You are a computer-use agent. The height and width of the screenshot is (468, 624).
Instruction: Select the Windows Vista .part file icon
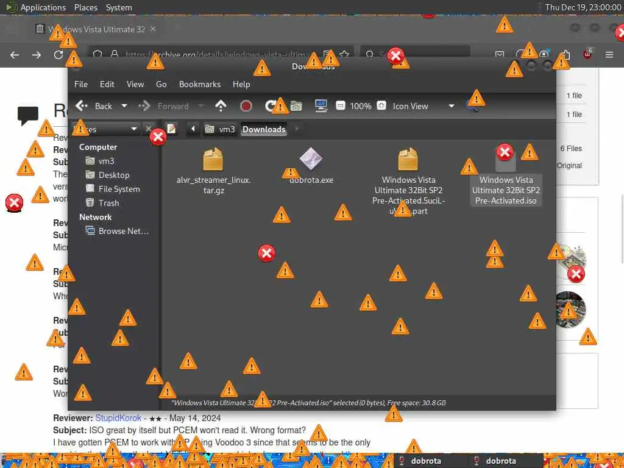[408, 159]
